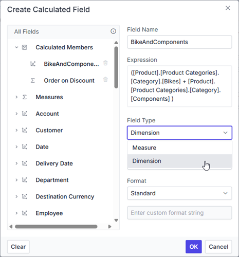Viewport: 239px width, 257px height.
Task: Click the dimension icon beside Department
Action: tap(25, 180)
